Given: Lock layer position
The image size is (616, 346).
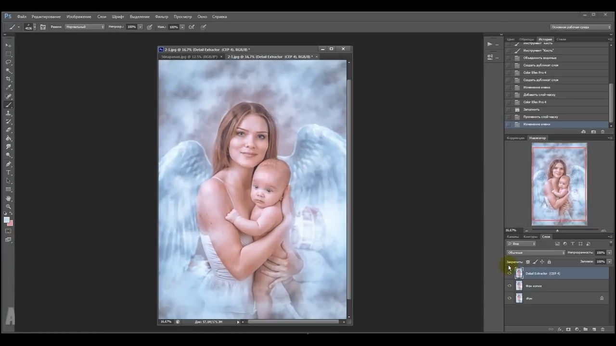Looking at the screenshot, I should pyautogui.click(x=542, y=262).
